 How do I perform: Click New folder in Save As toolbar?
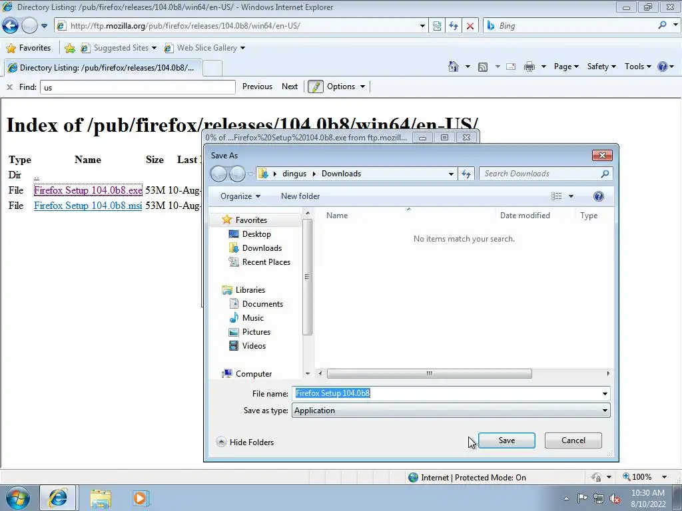(300, 196)
